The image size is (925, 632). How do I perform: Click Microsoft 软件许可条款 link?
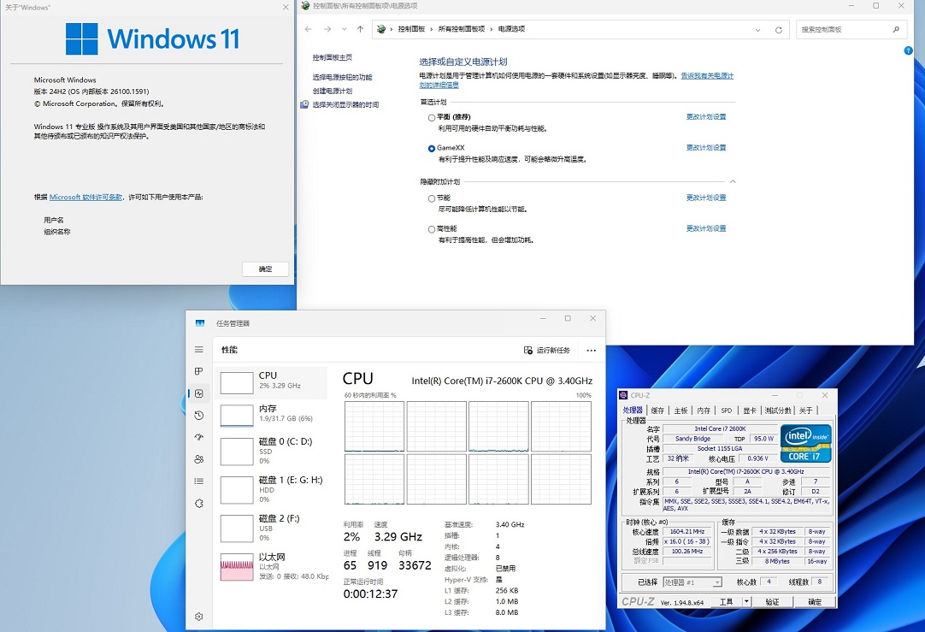click(86, 197)
